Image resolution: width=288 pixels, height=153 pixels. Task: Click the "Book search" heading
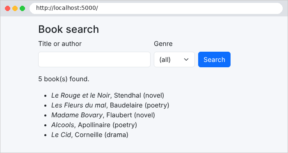(x=69, y=29)
